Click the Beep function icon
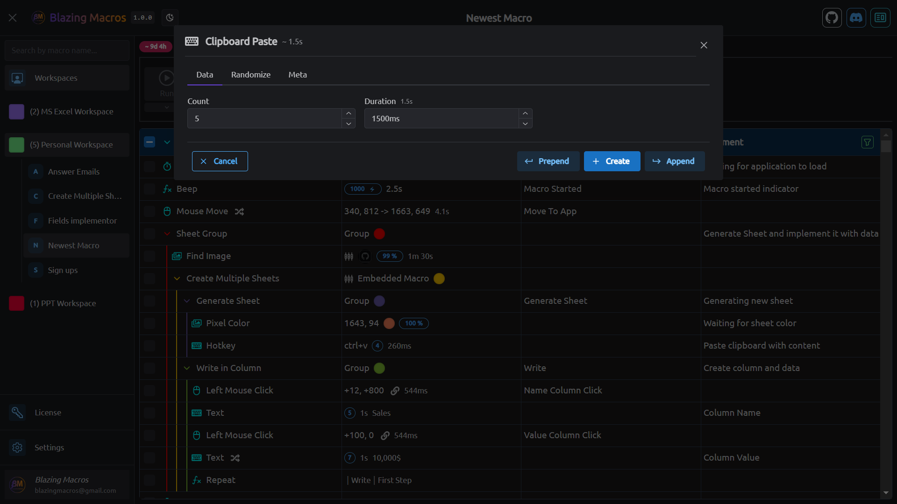The image size is (897, 504). tap(167, 189)
